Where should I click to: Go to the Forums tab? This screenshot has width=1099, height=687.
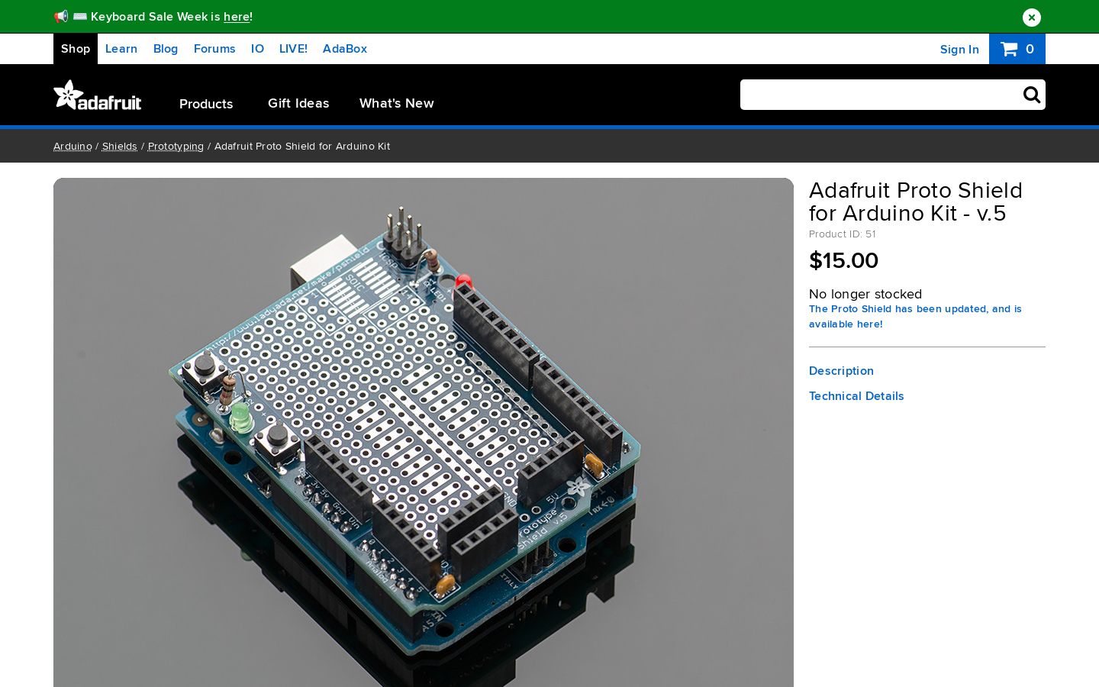click(214, 49)
